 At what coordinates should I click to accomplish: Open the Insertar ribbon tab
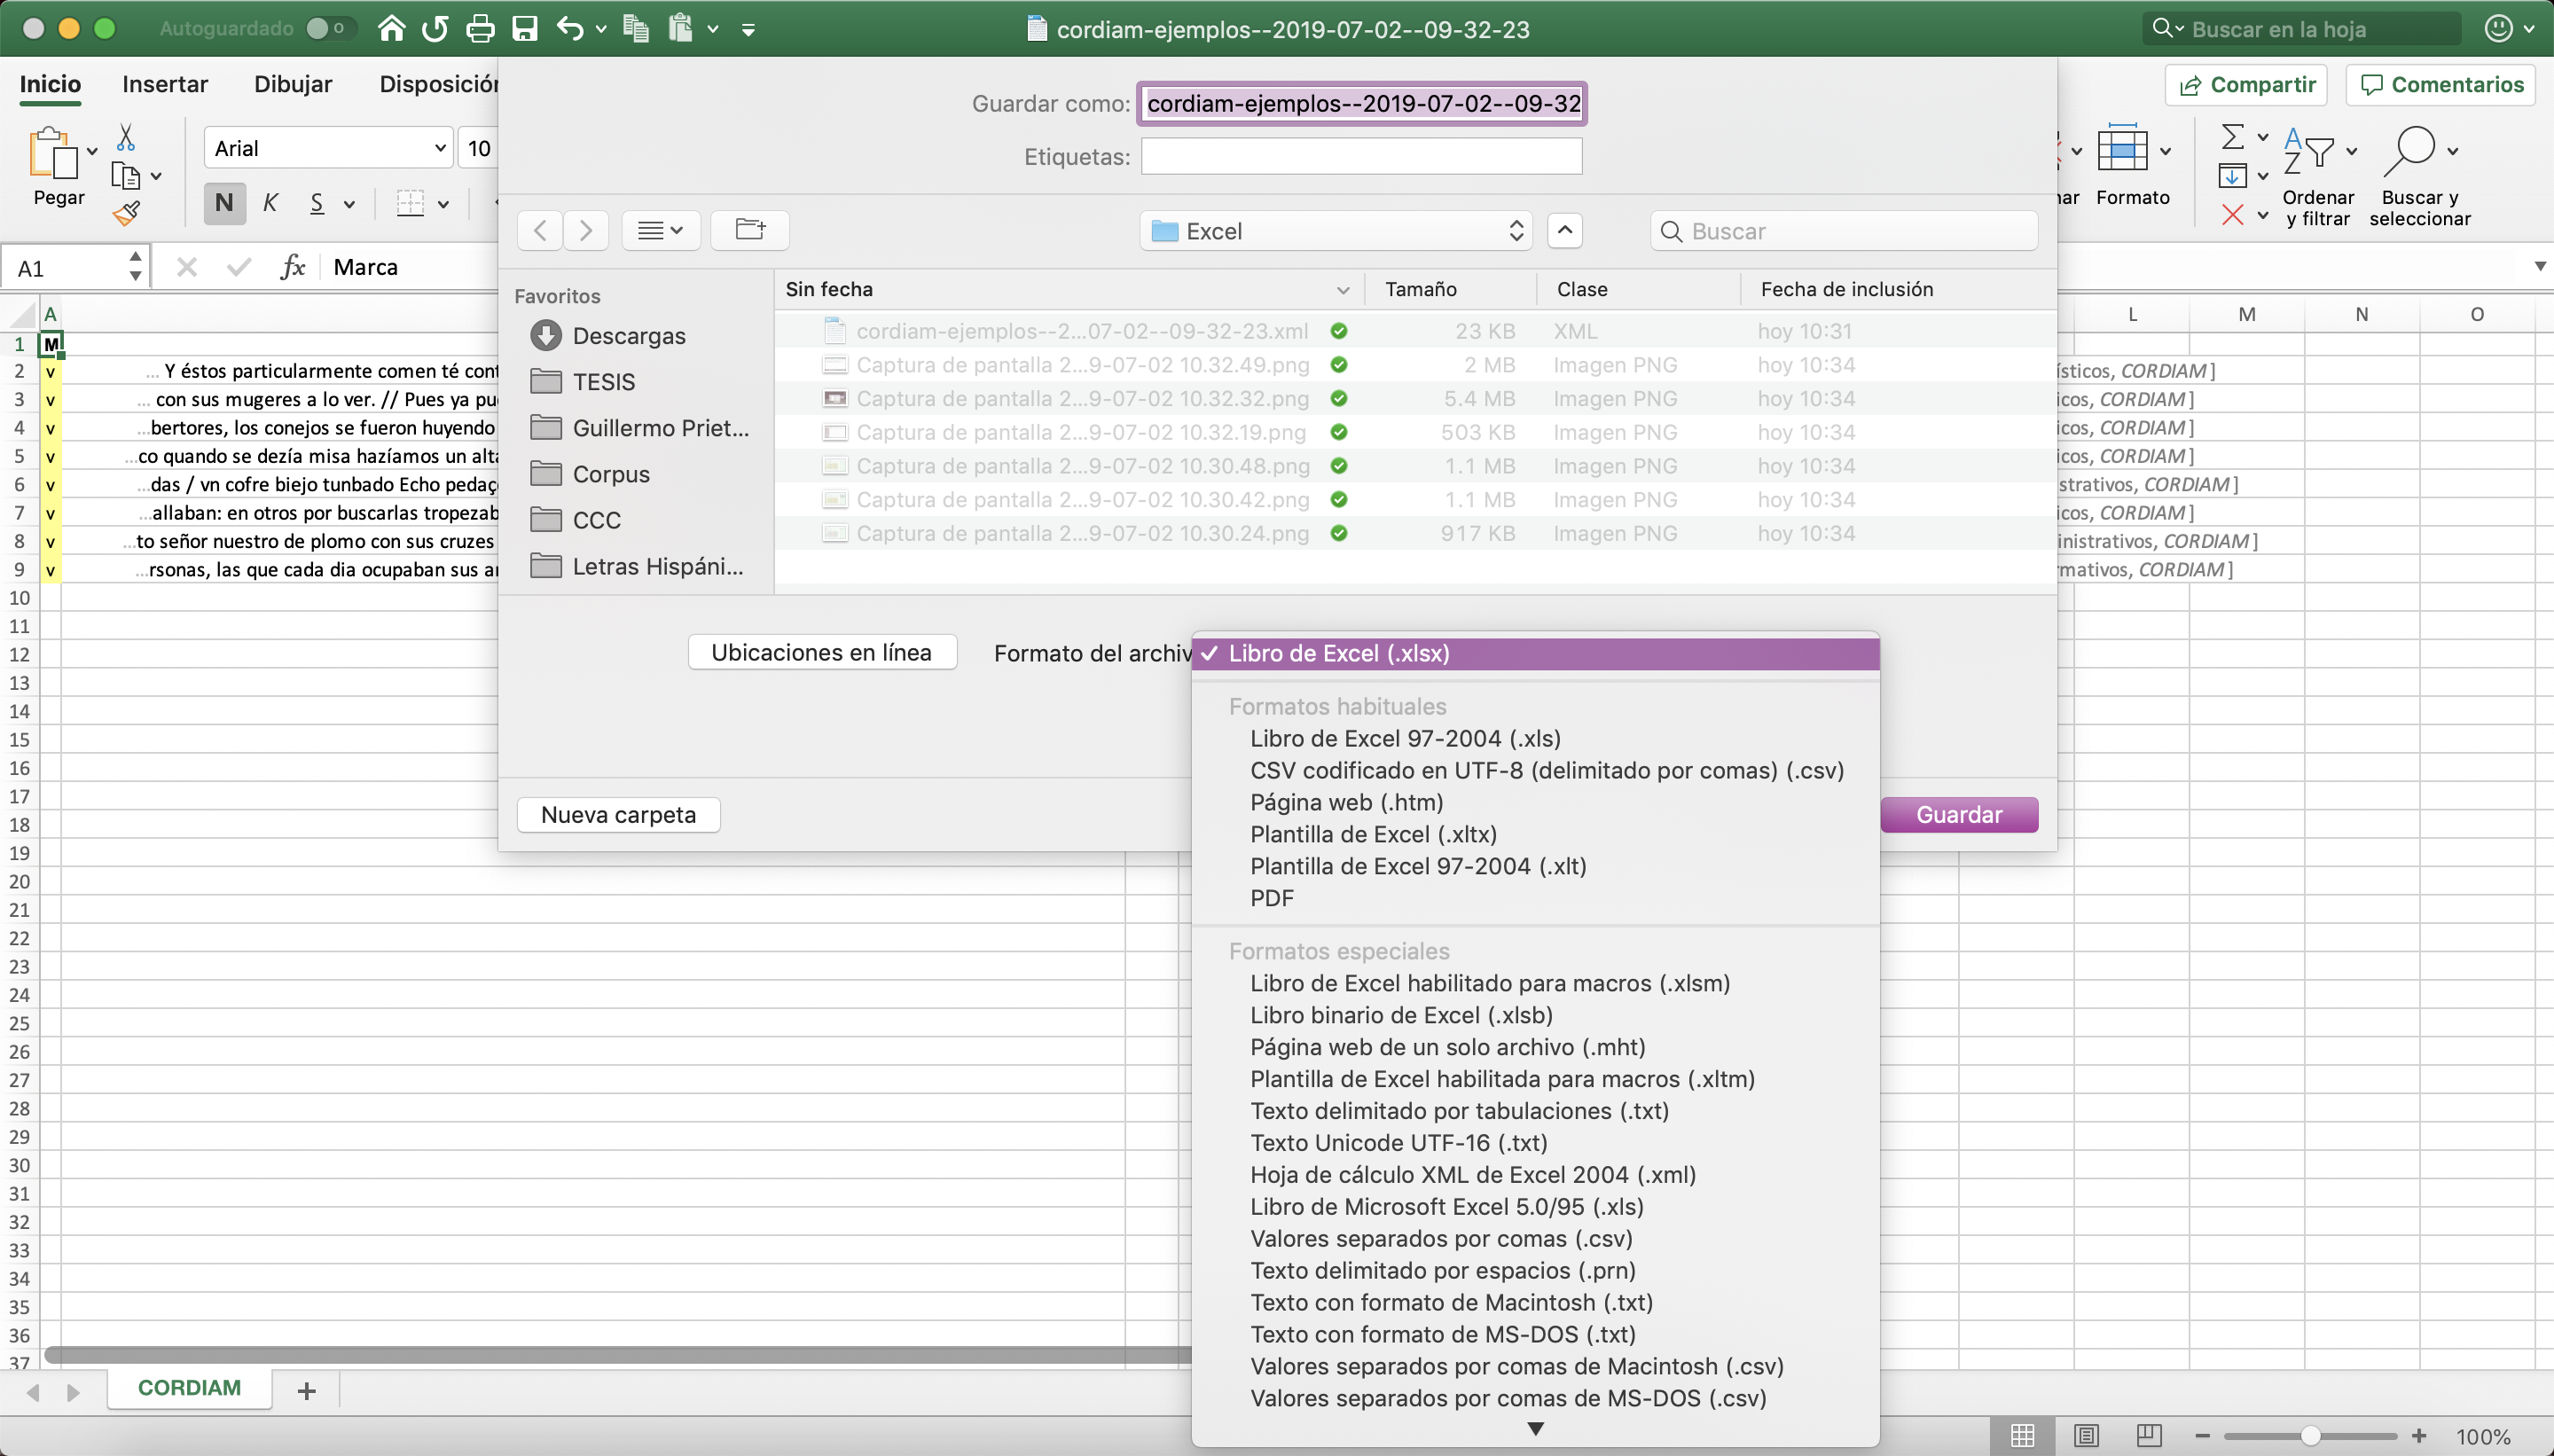[x=165, y=84]
